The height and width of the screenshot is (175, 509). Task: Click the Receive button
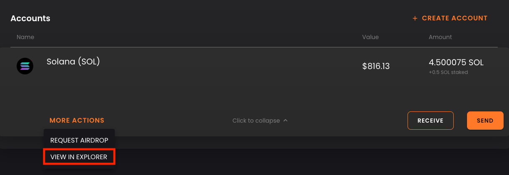(430, 121)
